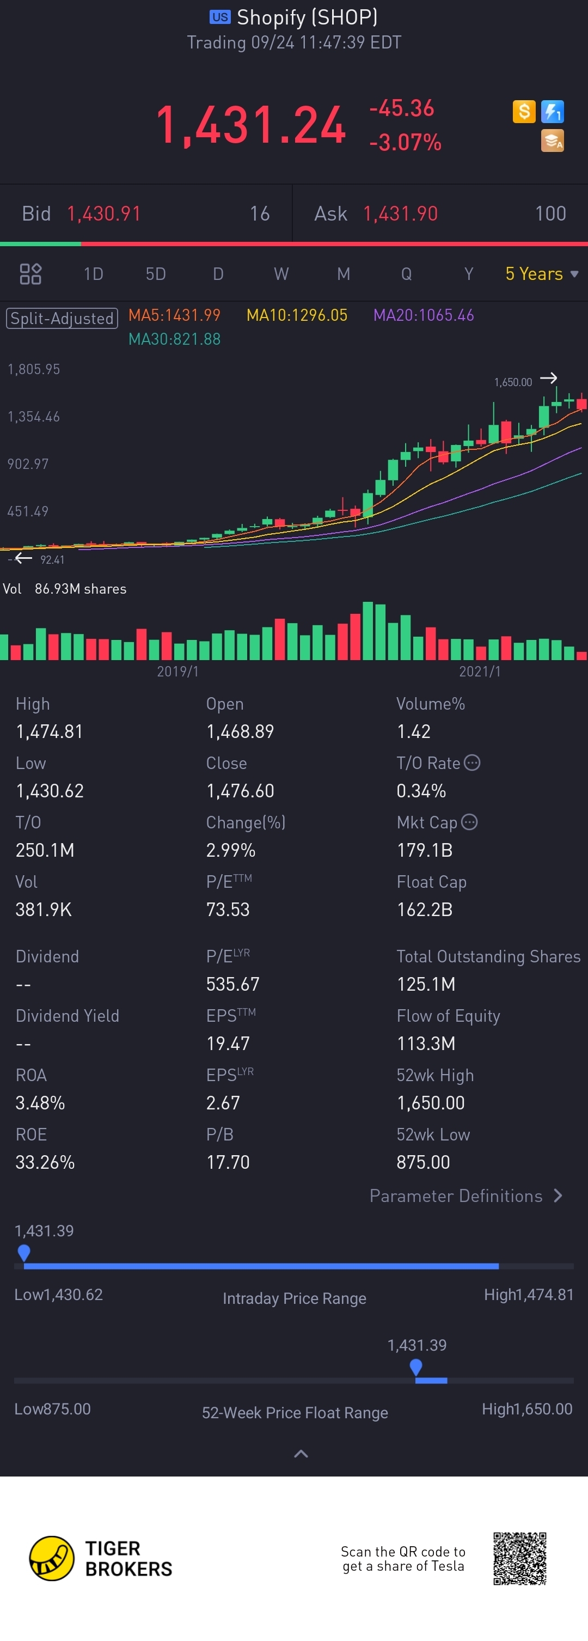Tap the percent change -3.07%
588x1641 pixels.
click(405, 142)
